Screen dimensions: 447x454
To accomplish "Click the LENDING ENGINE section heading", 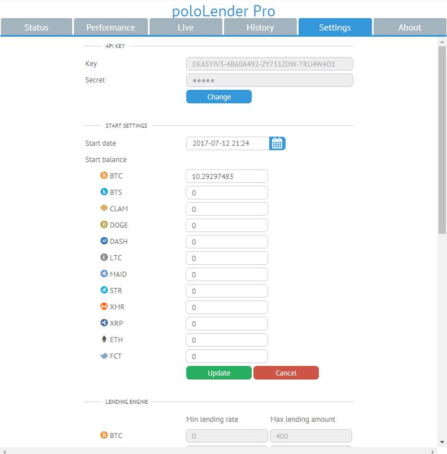I will [x=127, y=402].
